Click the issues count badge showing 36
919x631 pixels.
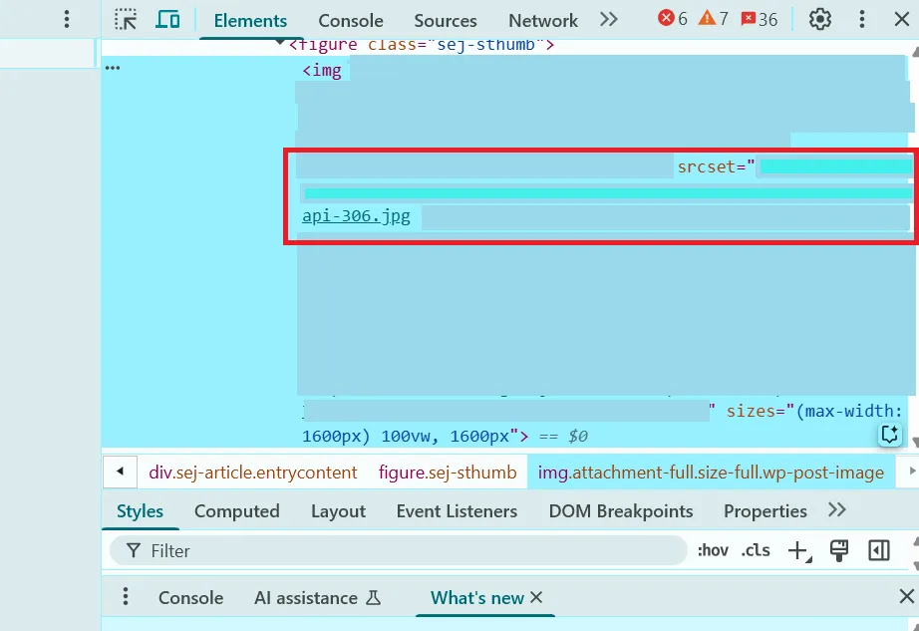click(x=759, y=19)
